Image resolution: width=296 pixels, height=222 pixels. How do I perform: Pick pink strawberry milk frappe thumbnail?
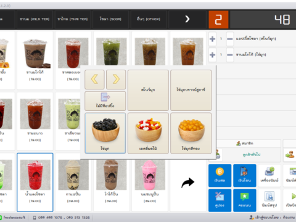[x=150, y=175]
